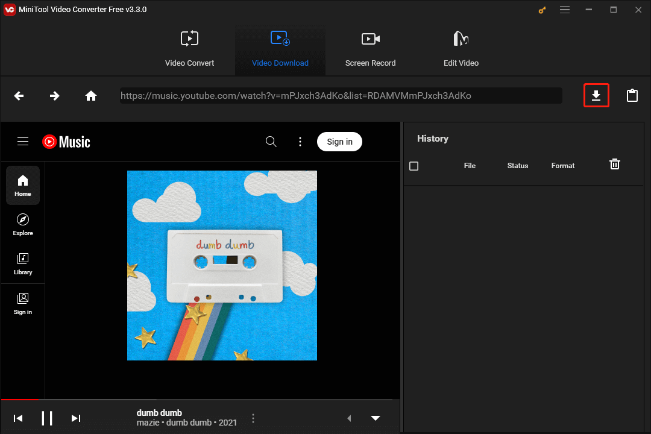Click the song title dumb dumb

159,413
